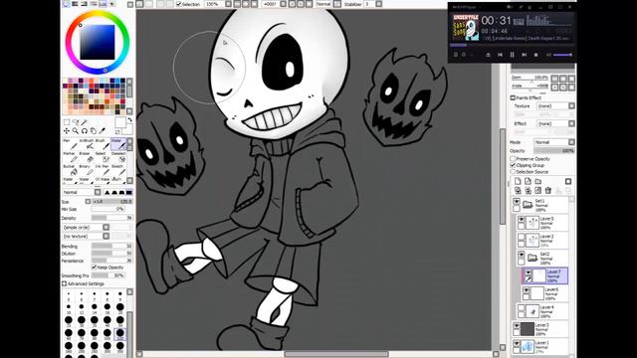Select the Eraser tool
This screenshot has height=358, width=637.
click(86, 157)
